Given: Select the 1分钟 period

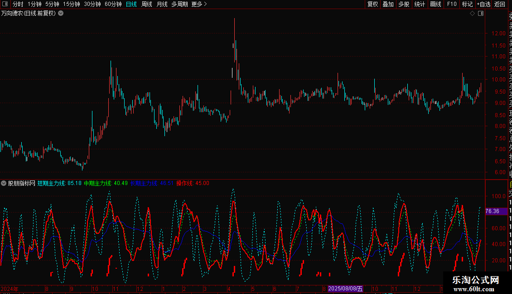Looking at the screenshot, I should tap(34, 4).
